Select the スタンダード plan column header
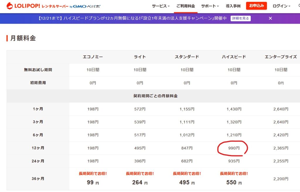The width and height of the screenshot is (300, 192). point(187,57)
